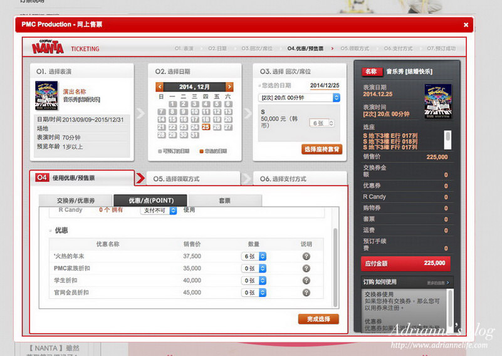This screenshot has height=356, width=502.
Task: Open the R Candy 支付不可 dropdown
Action: click(159, 211)
